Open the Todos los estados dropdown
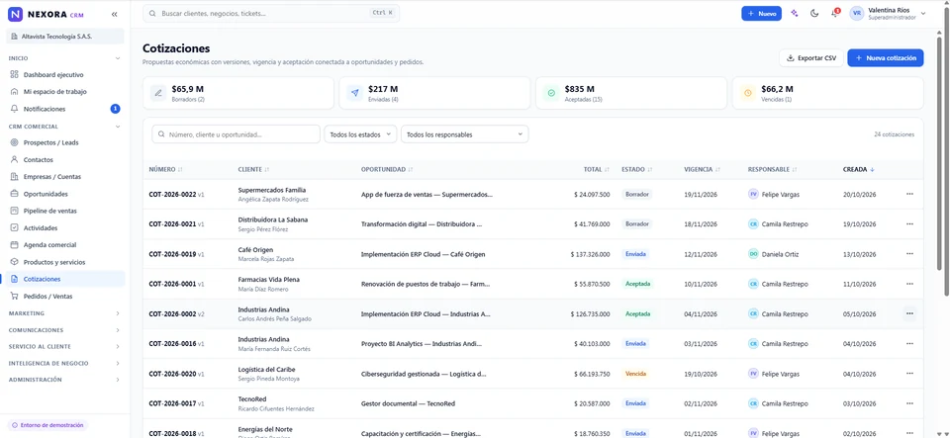The image size is (950, 438). [361, 134]
